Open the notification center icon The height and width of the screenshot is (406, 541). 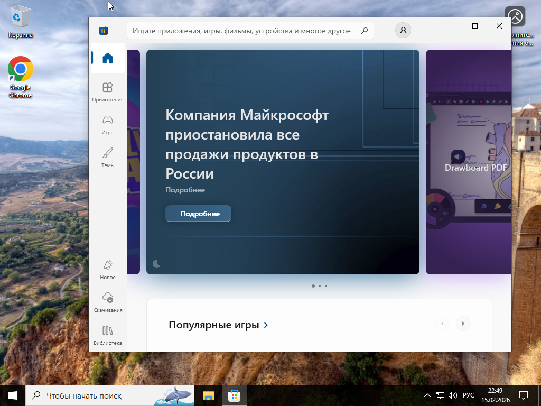point(524,395)
